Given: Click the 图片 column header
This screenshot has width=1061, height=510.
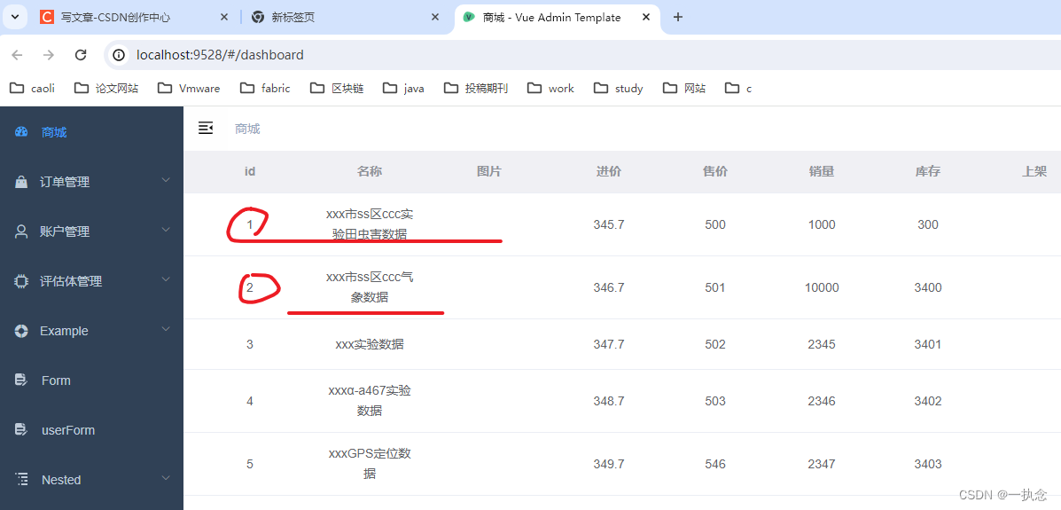Looking at the screenshot, I should pos(488,172).
